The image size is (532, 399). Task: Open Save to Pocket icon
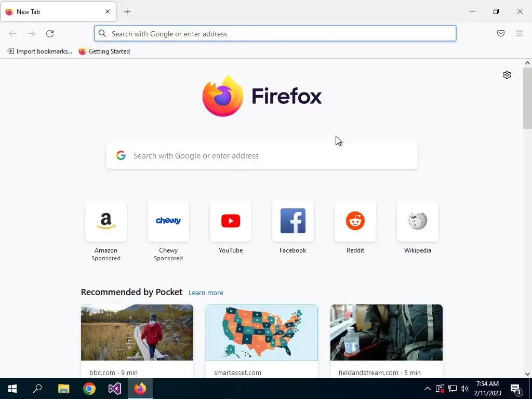501,33
